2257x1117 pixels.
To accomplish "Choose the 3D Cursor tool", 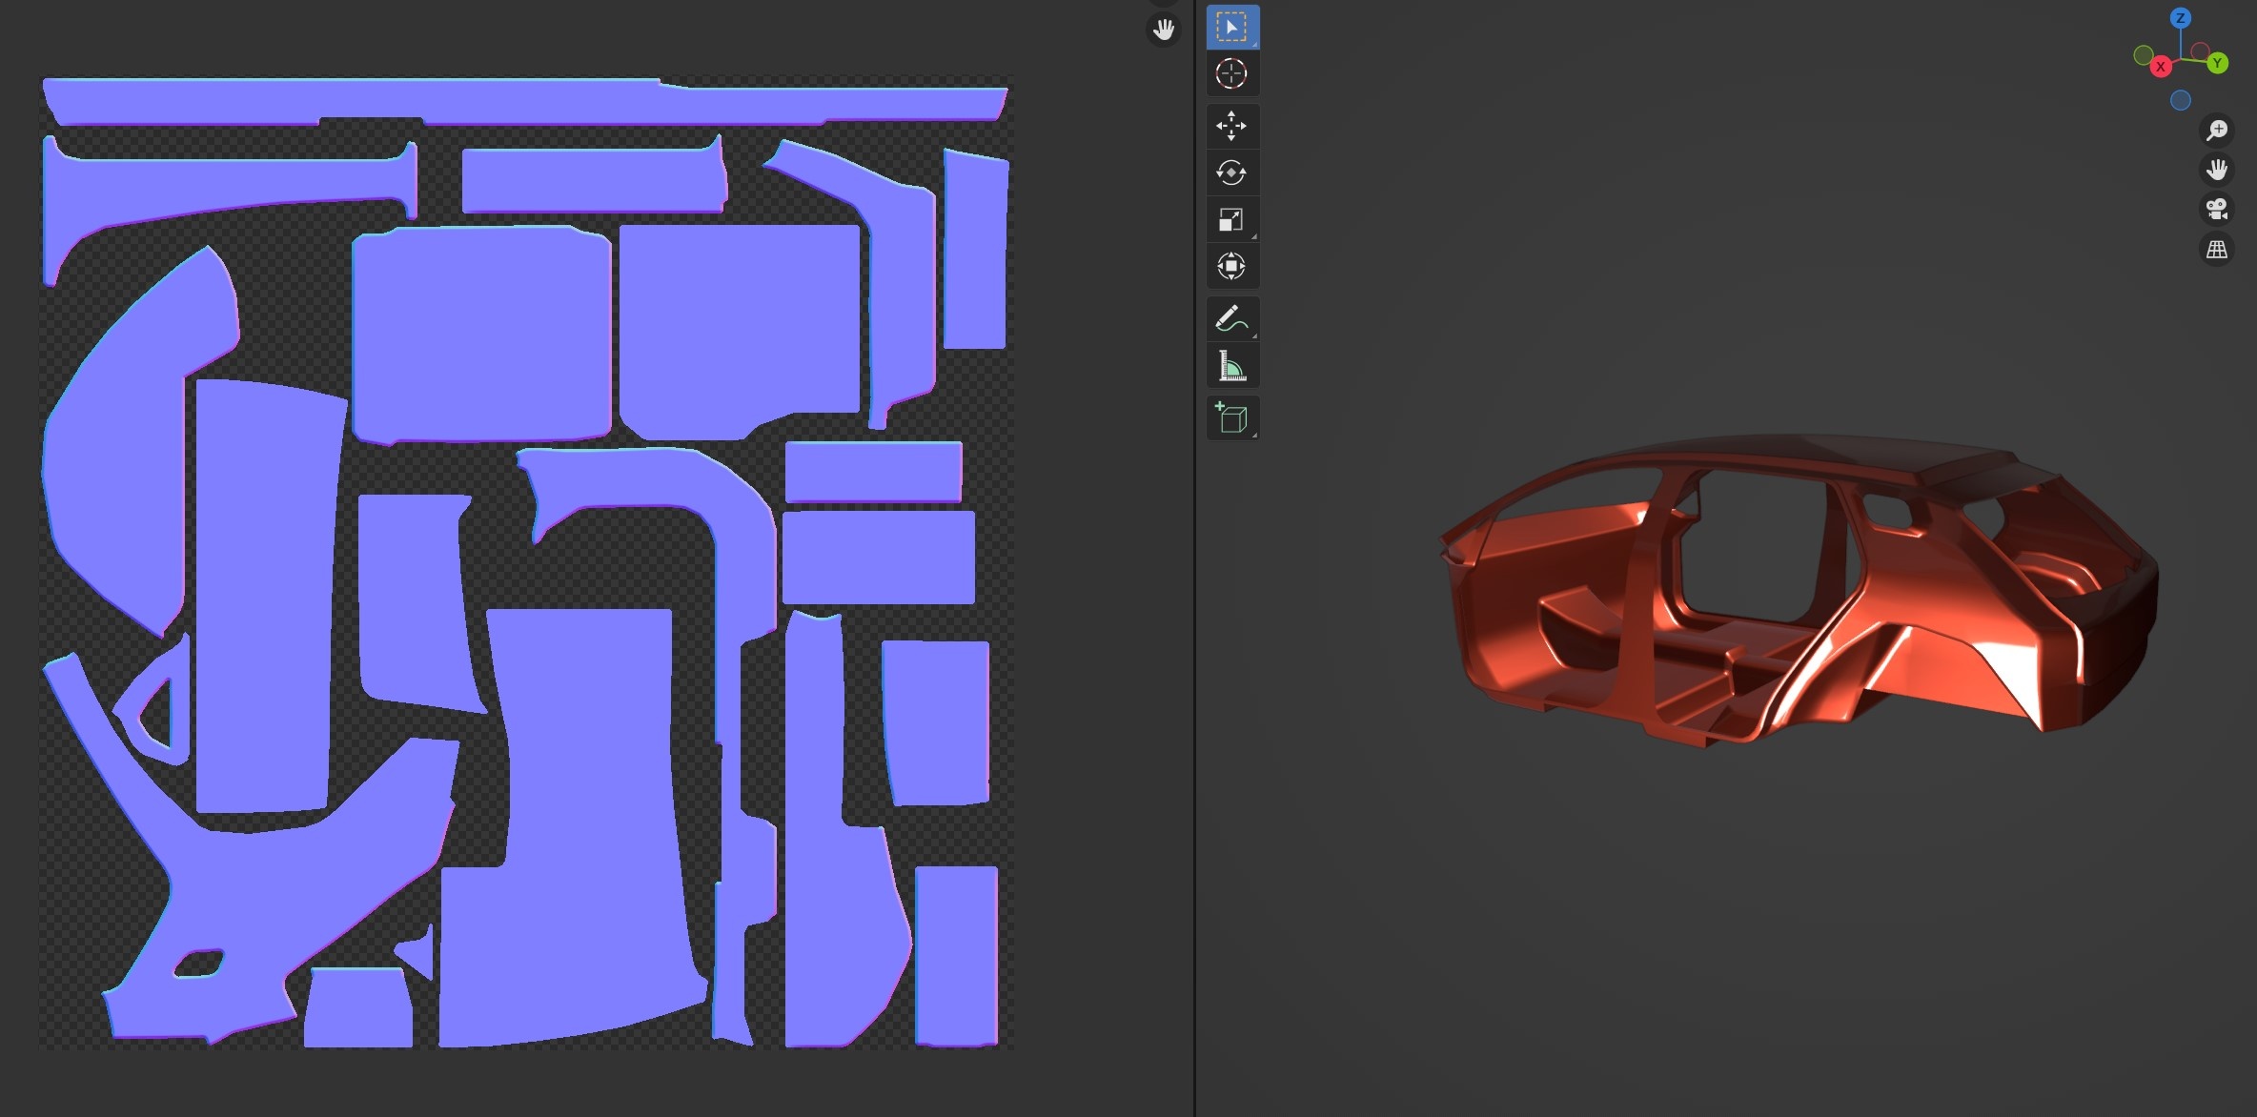I will [1232, 73].
